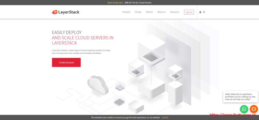Screen dimensions: 259x120
Task: Click the LayerStack description paragraph
Action: point(81,52)
